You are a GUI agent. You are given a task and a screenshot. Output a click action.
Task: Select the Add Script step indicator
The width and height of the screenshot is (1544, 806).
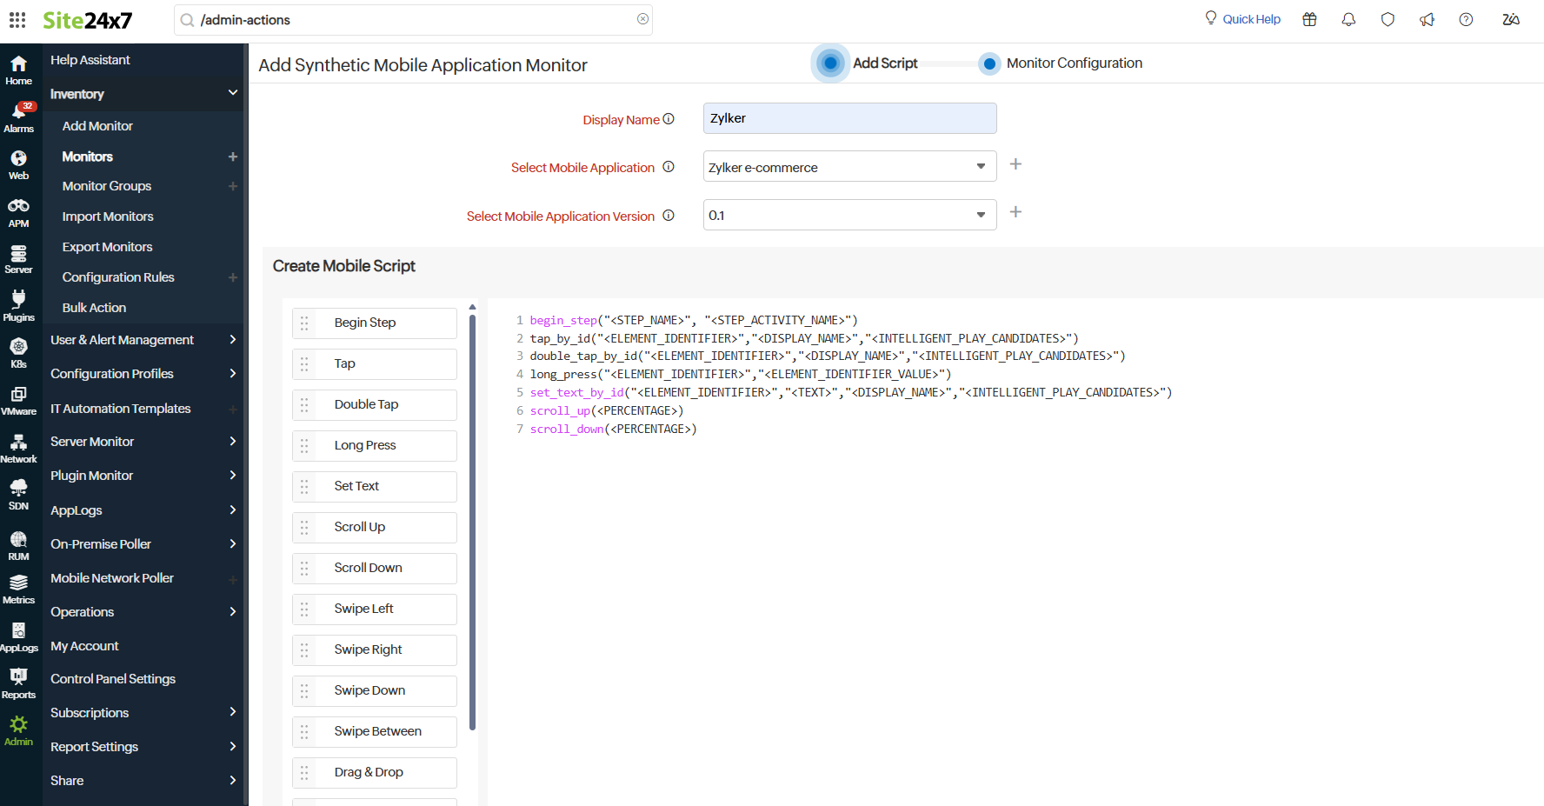830,63
